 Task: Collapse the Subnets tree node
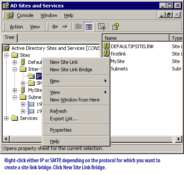[14, 97]
